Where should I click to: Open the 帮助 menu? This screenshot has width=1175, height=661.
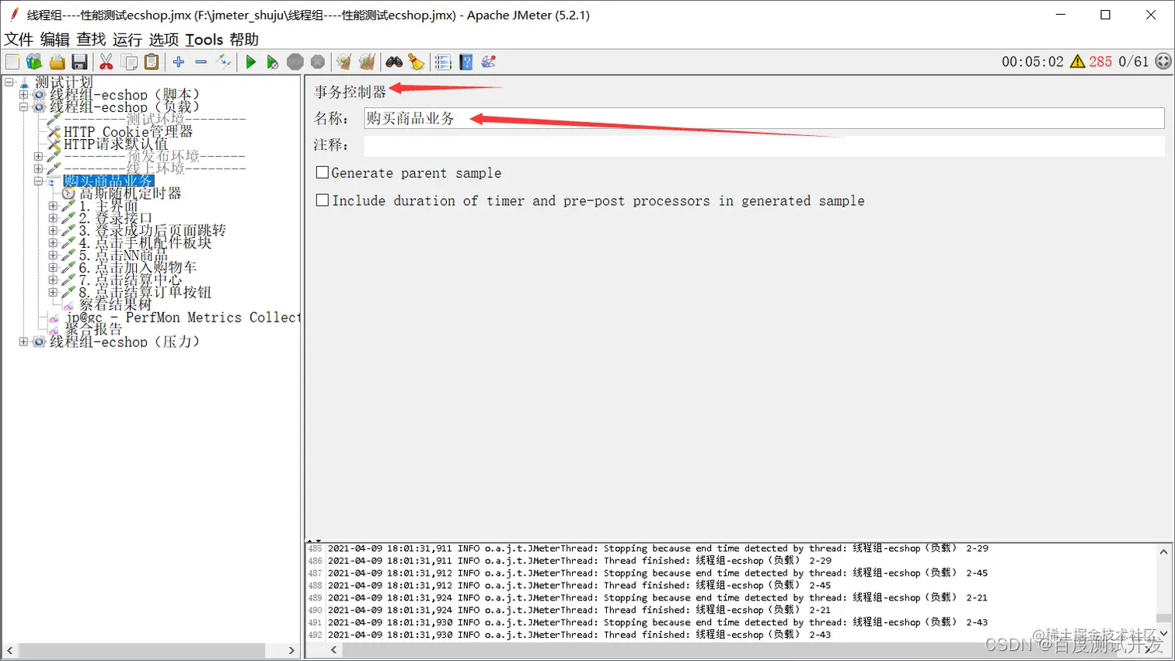[244, 40]
